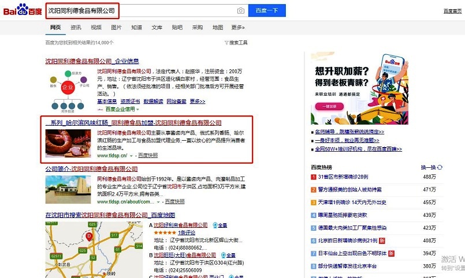Open 沈阳好利来食品有限公司 map result A

180,225
